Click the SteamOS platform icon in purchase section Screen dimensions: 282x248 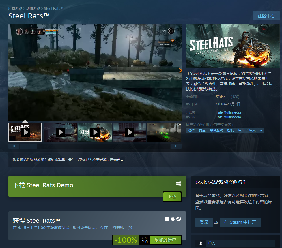(179, 219)
